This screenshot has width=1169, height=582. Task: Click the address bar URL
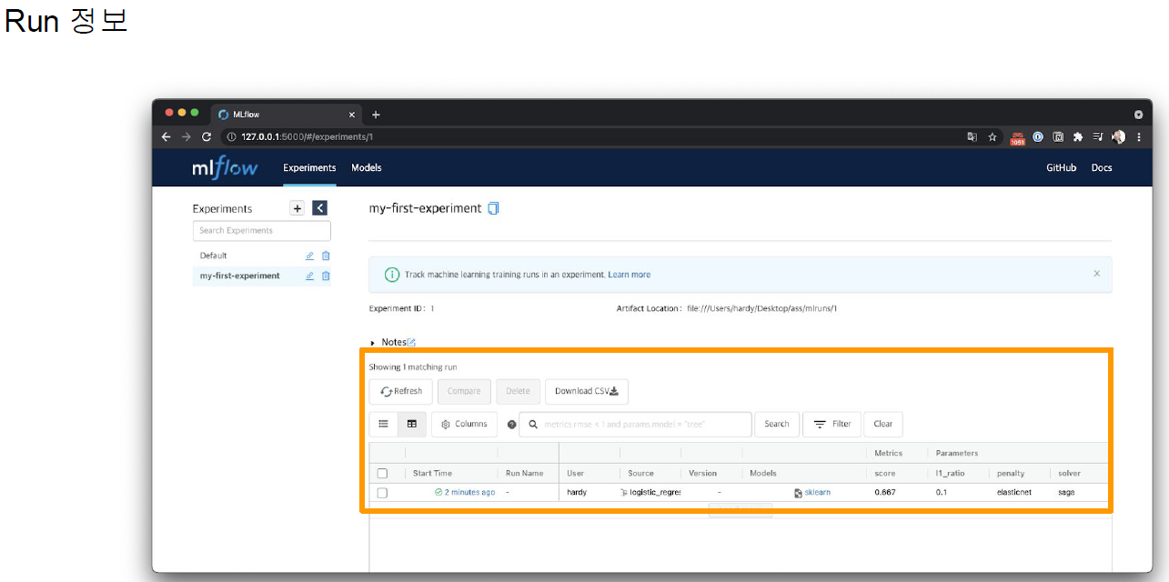click(x=307, y=137)
